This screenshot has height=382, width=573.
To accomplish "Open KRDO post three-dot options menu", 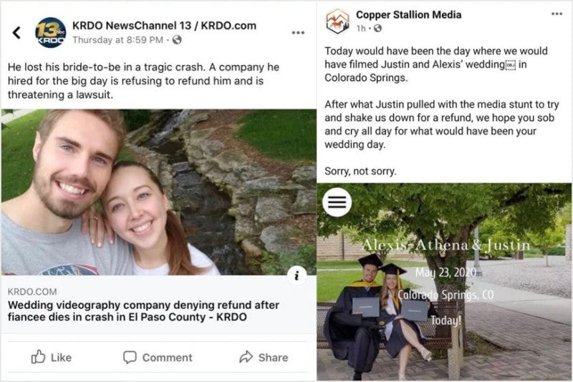I will pos(299,33).
